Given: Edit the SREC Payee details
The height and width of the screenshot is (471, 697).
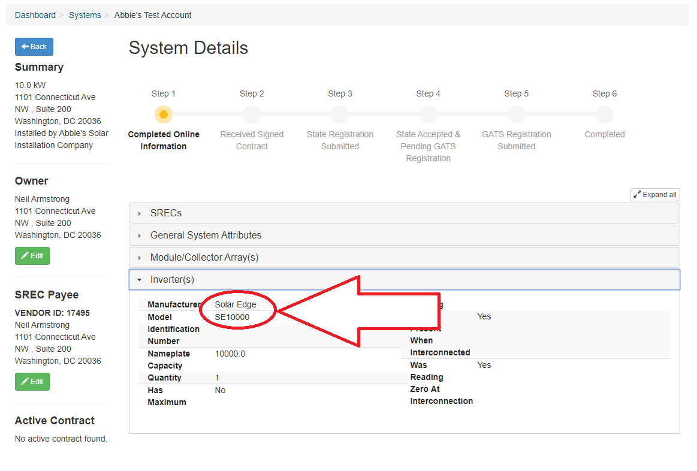Looking at the screenshot, I should (x=32, y=382).
